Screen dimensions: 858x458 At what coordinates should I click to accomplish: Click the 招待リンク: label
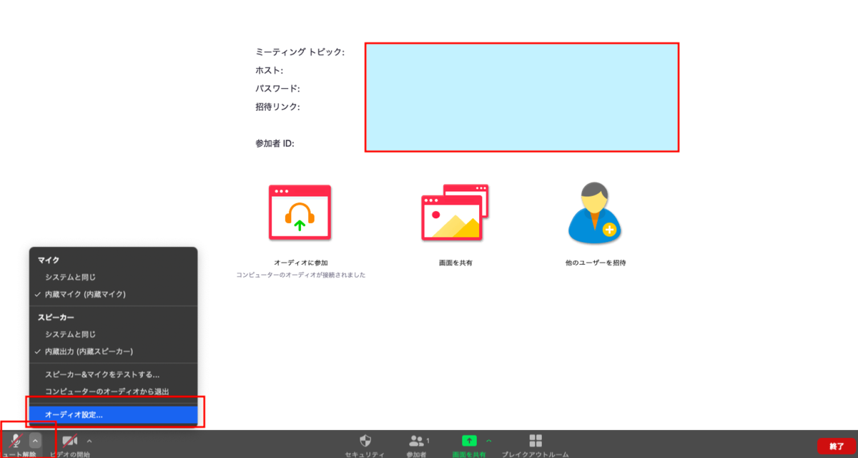(277, 107)
